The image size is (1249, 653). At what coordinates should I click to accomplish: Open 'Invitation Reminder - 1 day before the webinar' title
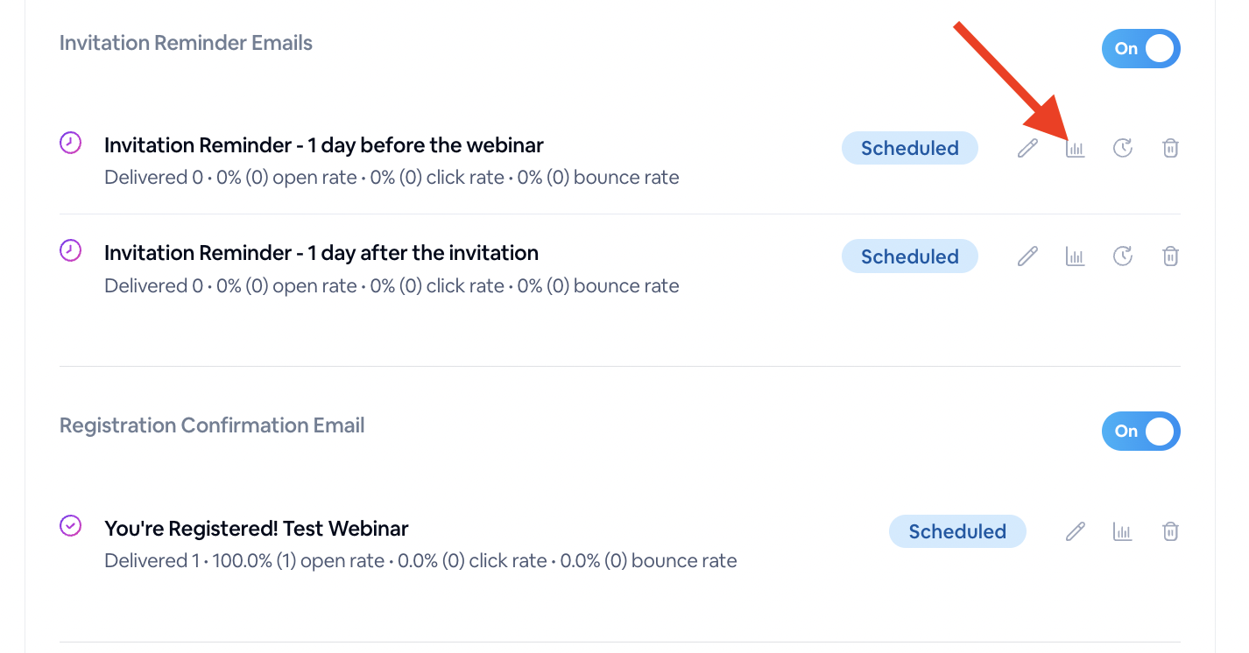[323, 145]
